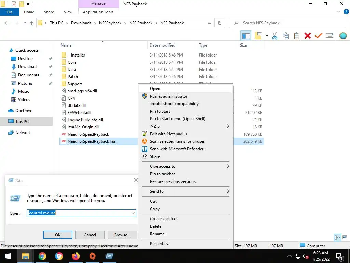Click the folder options toolbar icon

click(258, 36)
